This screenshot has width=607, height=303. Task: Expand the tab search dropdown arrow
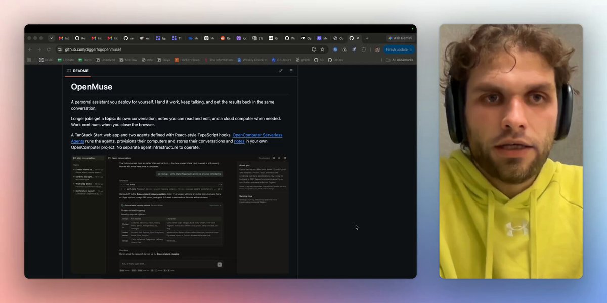tap(52, 38)
